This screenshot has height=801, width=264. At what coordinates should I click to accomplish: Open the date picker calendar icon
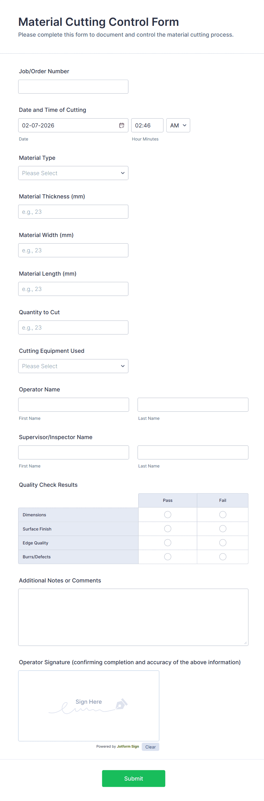121,125
